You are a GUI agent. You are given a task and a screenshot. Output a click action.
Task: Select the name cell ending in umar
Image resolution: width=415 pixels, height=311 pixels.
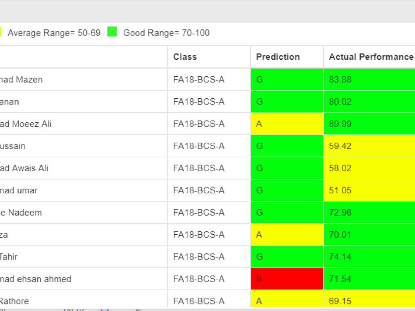coord(84,190)
